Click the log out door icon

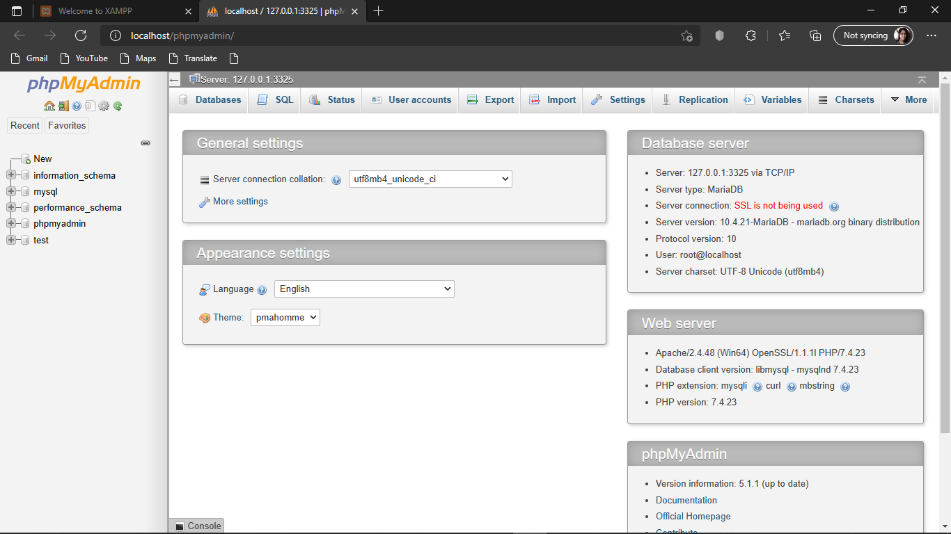click(63, 106)
